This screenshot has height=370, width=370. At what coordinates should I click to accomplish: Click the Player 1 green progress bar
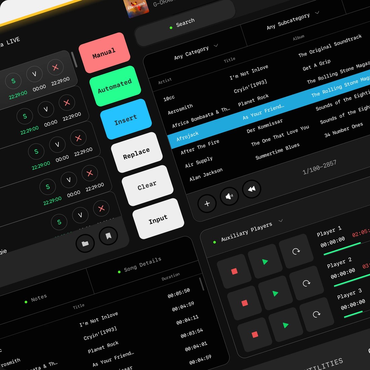click(x=342, y=249)
